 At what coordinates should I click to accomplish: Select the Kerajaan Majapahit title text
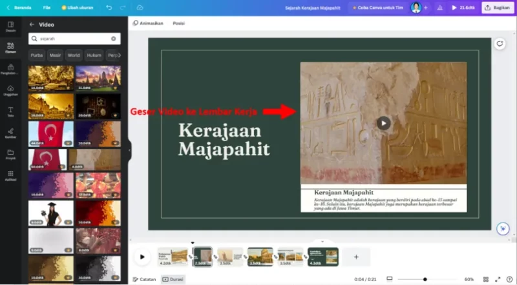click(x=224, y=139)
